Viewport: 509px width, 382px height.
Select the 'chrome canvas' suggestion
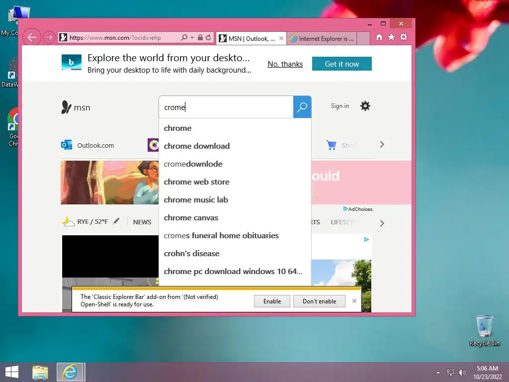pos(235,218)
